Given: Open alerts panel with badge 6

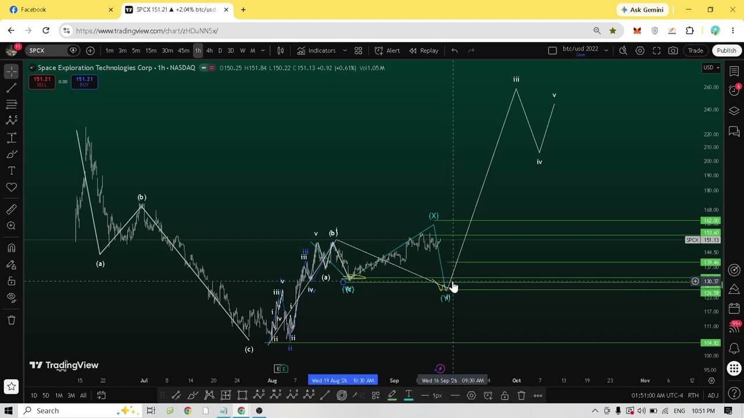Looking at the screenshot, I should (734, 91).
